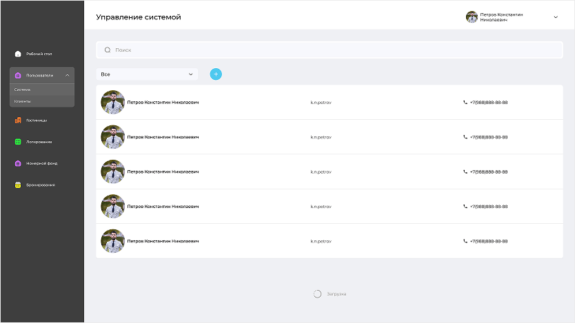Expand the profile menu arrow in header
575x323 pixels.
point(556,17)
